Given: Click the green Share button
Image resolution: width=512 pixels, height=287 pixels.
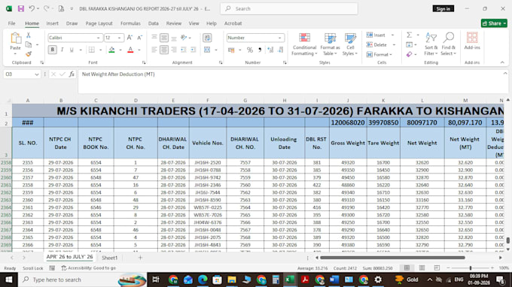Looking at the screenshot, I should pyautogui.click(x=494, y=23).
